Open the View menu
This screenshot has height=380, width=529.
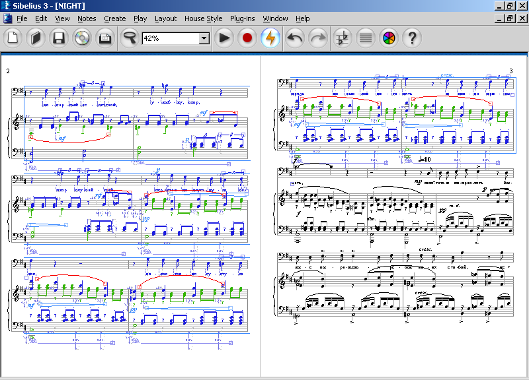tap(62, 18)
